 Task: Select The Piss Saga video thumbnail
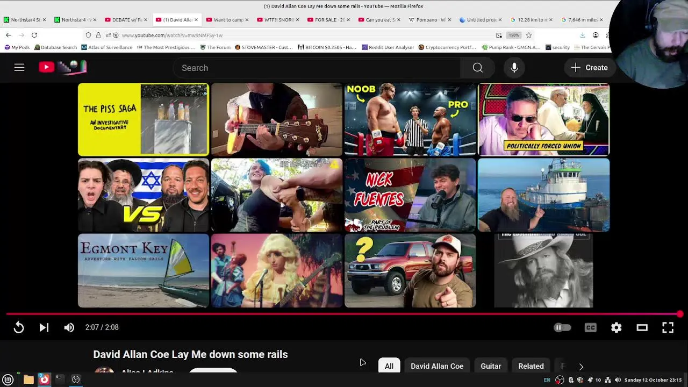[x=144, y=119]
